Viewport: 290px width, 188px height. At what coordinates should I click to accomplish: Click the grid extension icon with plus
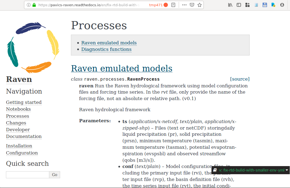(x=247, y=5)
